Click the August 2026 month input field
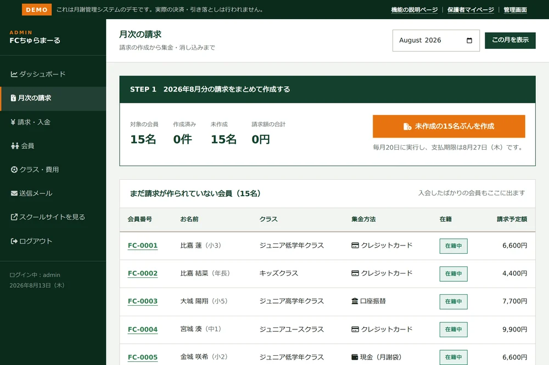This screenshot has height=365, width=549. click(x=436, y=41)
